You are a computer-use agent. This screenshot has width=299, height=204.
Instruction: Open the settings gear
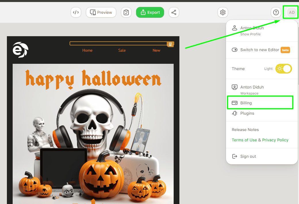[223, 12]
